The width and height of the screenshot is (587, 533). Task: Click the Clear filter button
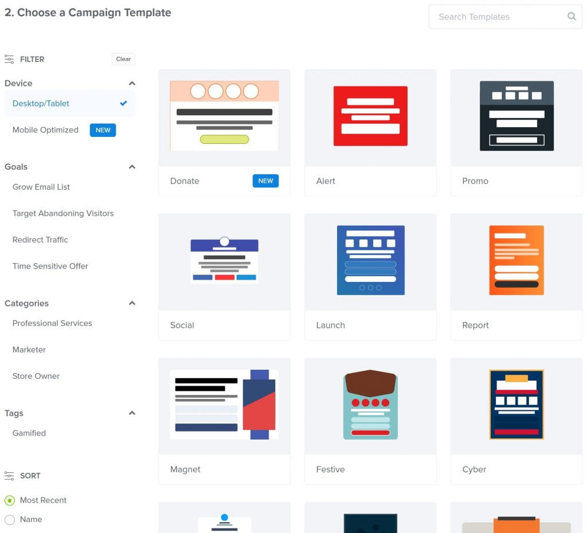[123, 59]
